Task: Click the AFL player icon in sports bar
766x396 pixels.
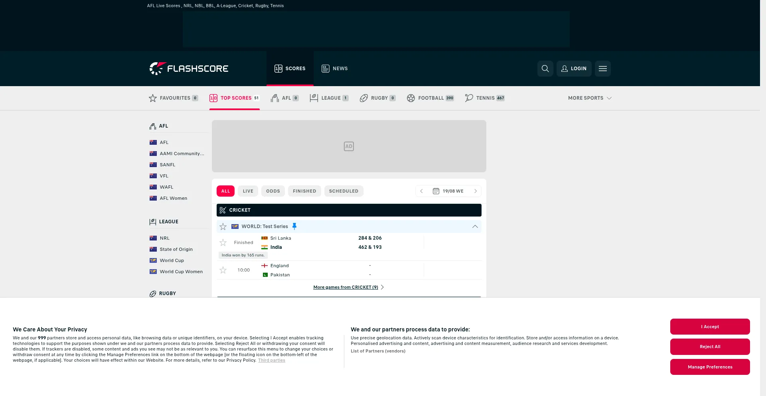Action: pyautogui.click(x=274, y=98)
